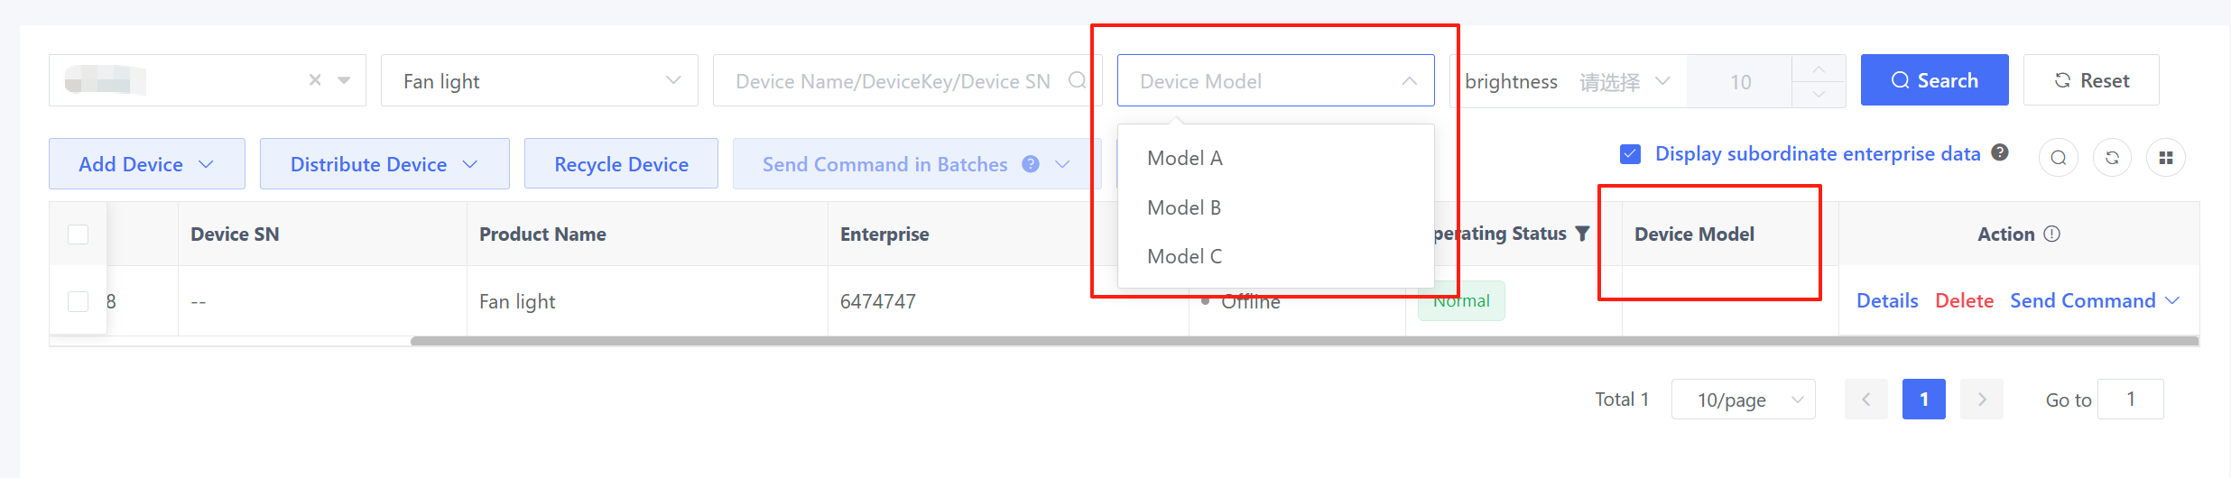Choose Model A from the dropdown list
The height and width of the screenshot is (478, 2231).
[1184, 159]
